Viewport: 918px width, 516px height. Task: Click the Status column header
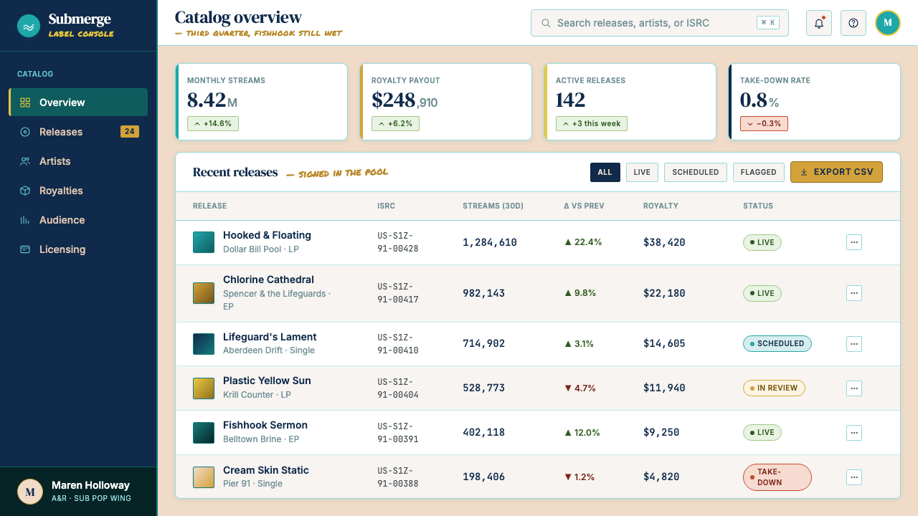pos(758,206)
